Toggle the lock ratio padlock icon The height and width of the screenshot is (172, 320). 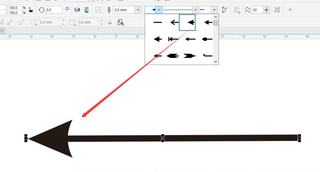click(x=31, y=10)
